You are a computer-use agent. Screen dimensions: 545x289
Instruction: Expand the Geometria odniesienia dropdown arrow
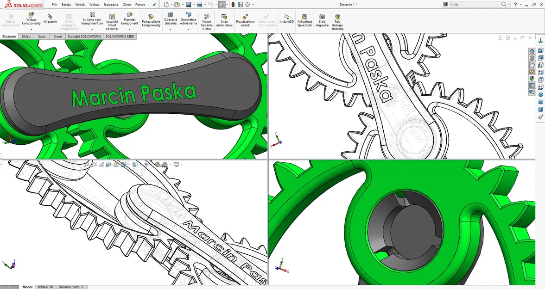pyautogui.click(x=189, y=29)
